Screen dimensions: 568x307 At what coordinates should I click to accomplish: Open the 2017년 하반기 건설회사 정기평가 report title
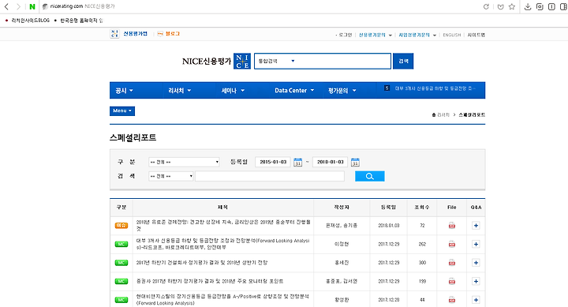(202, 263)
